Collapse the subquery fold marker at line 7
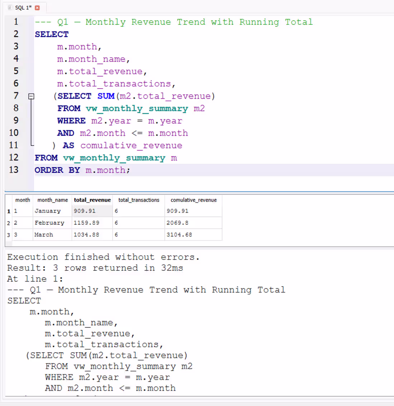 pyautogui.click(x=31, y=96)
